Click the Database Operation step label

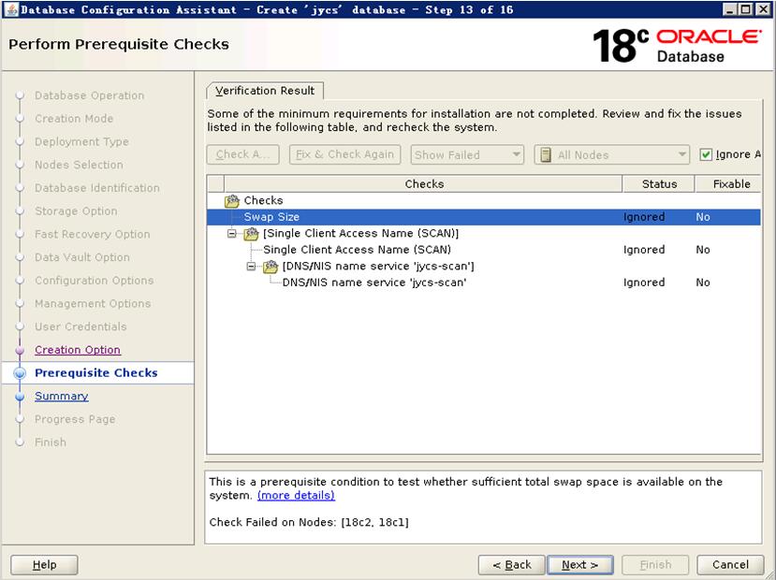click(x=90, y=95)
